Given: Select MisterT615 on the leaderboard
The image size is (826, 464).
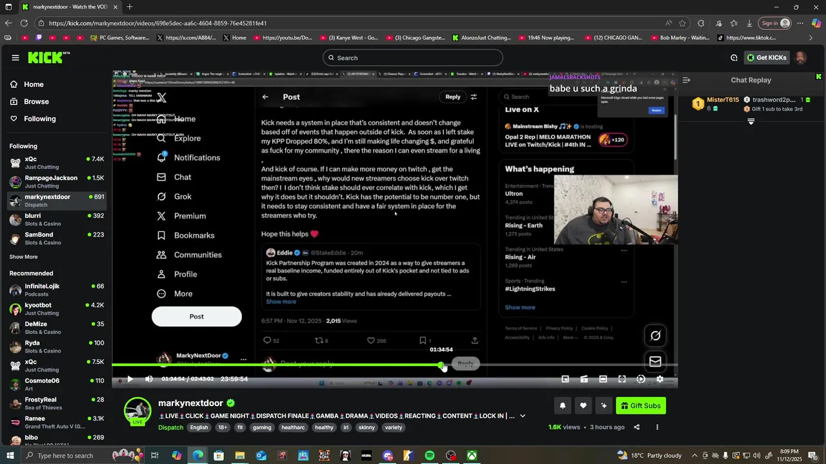Looking at the screenshot, I should [x=722, y=100].
